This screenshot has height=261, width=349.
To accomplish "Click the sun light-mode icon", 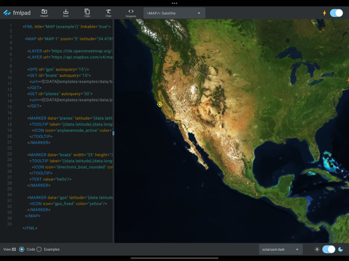I will click(x=317, y=249).
